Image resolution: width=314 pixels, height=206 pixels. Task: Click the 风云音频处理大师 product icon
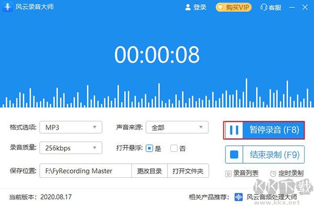pos(239,197)
